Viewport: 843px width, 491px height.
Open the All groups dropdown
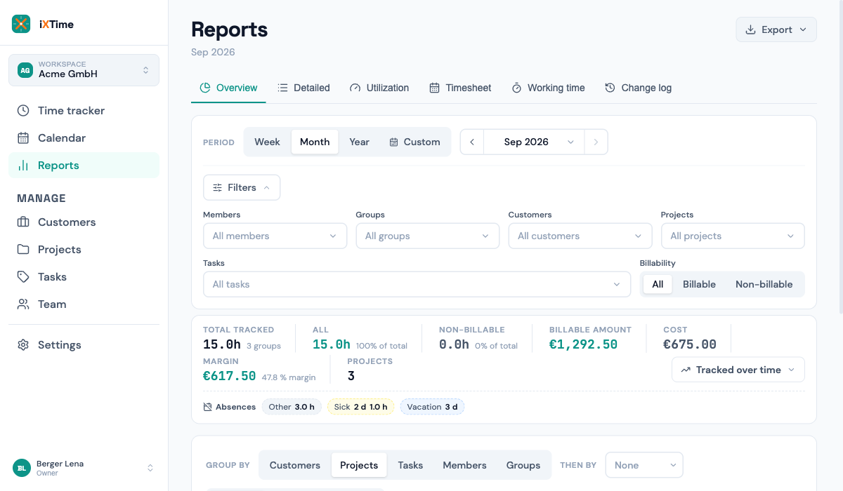[x=427, y=236]
